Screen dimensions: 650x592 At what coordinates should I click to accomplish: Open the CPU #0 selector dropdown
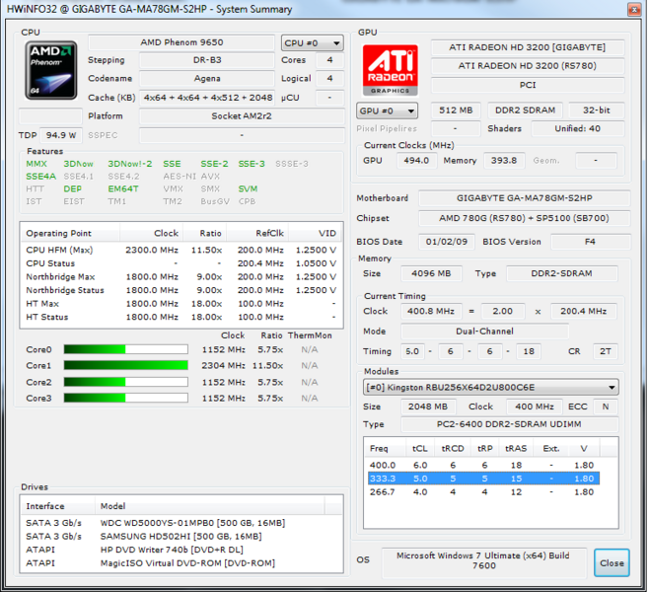coord(312,42)
